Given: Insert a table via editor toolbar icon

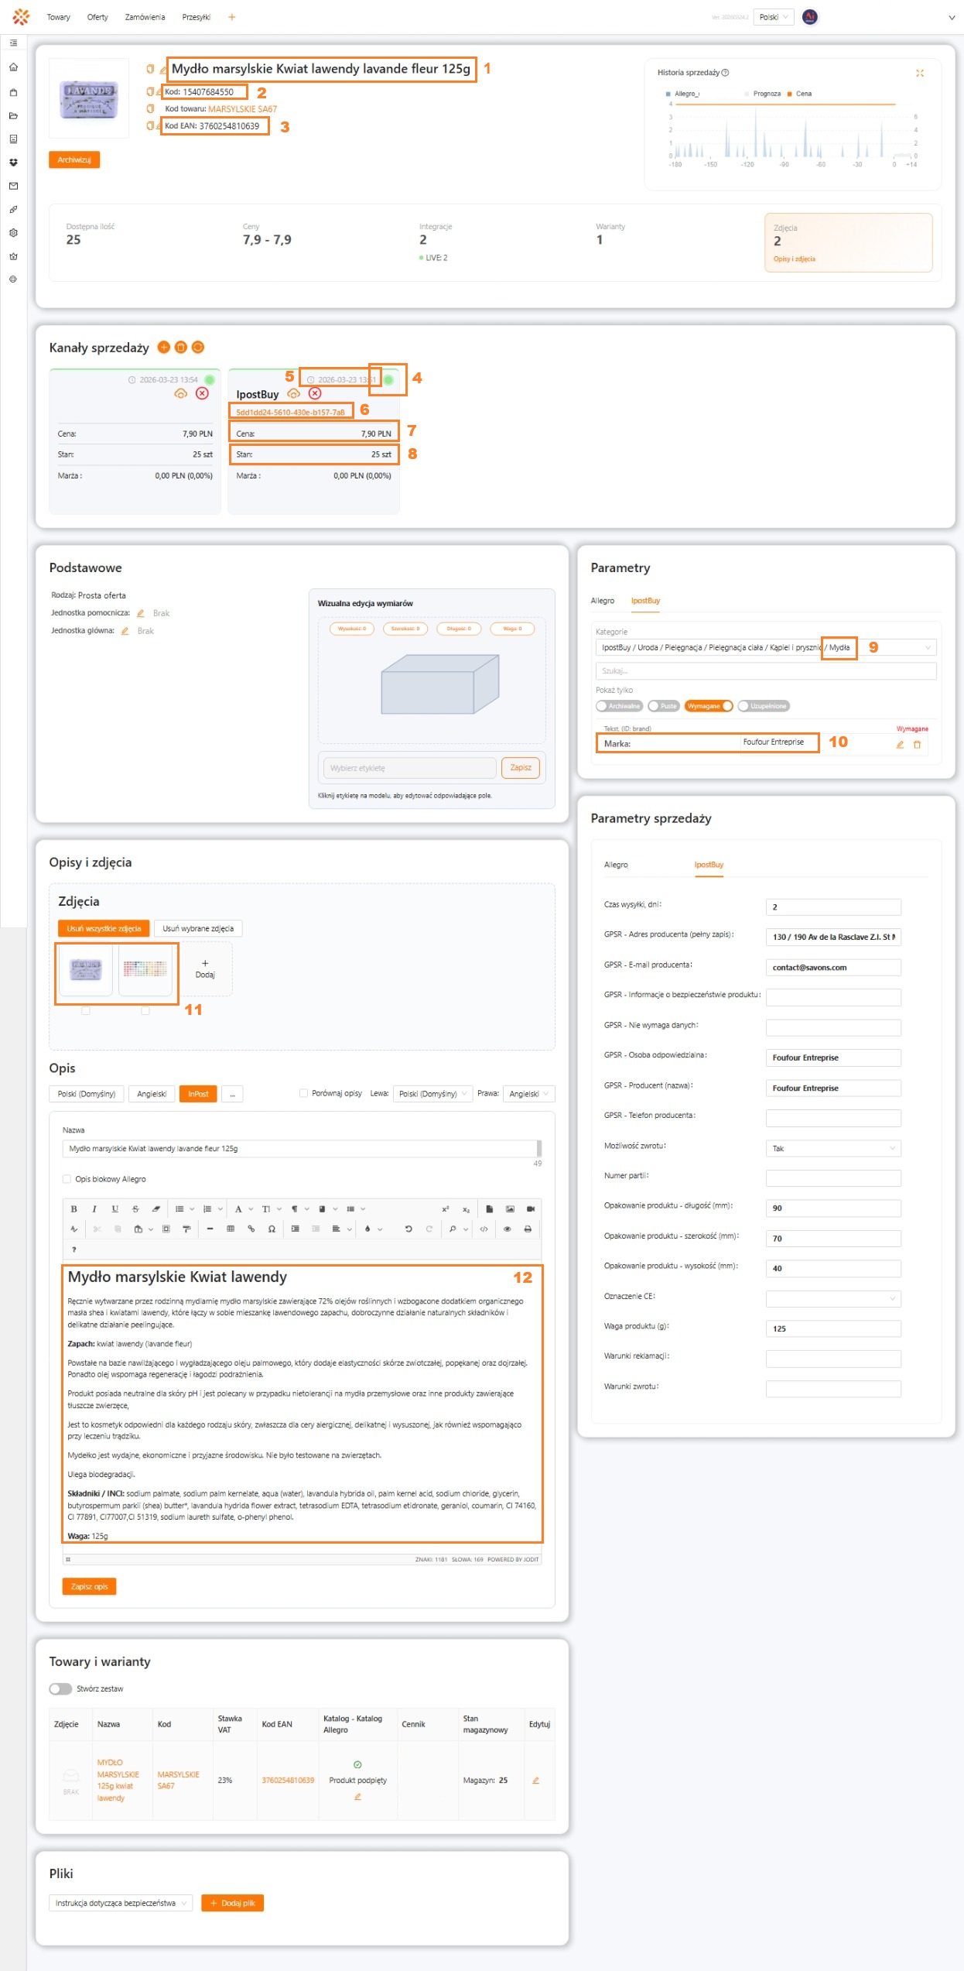Looking at the screenshot, I should [x=231, y=1229].
